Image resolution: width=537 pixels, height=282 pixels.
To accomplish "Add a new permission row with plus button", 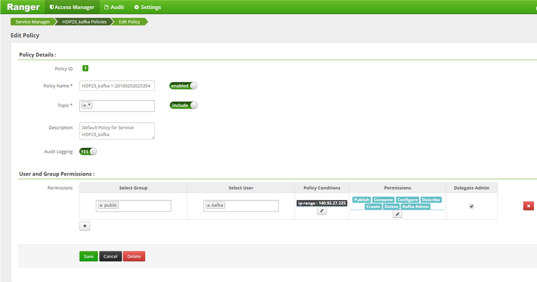I will [84, 226].
